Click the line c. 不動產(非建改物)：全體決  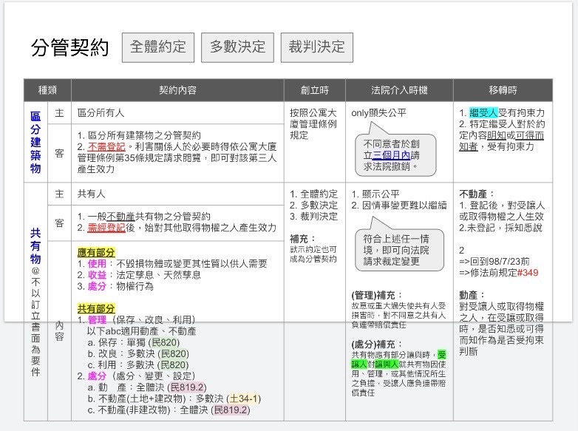click(169, 410)
